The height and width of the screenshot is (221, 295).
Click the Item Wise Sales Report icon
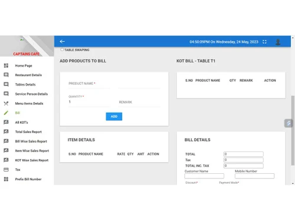[x=6, y=150]
